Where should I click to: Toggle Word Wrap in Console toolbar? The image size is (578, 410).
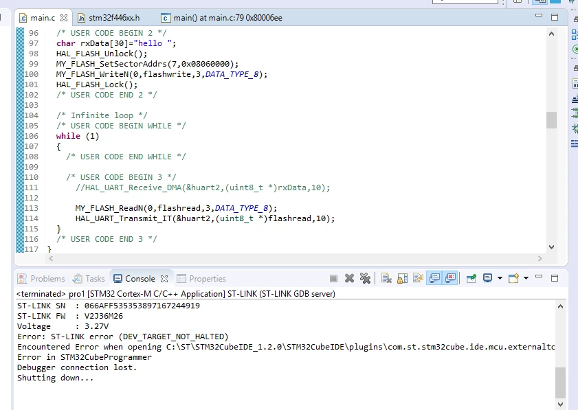click(x=419, y=278)
